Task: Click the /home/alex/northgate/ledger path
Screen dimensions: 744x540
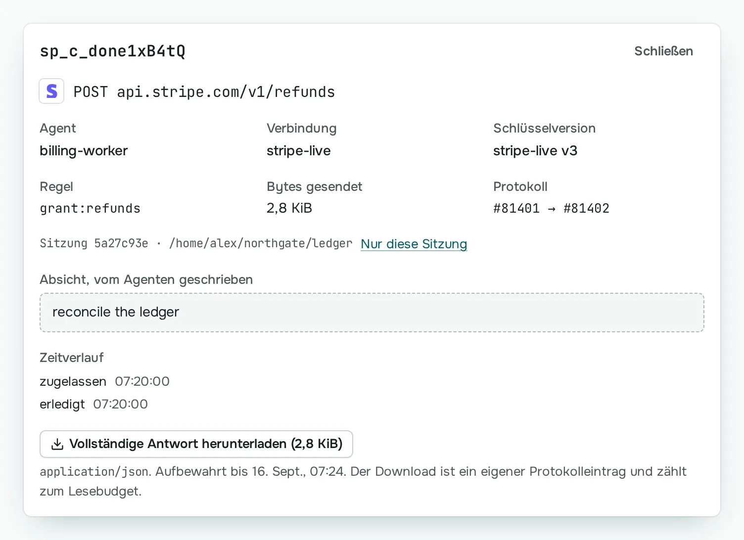Action: 261,243
